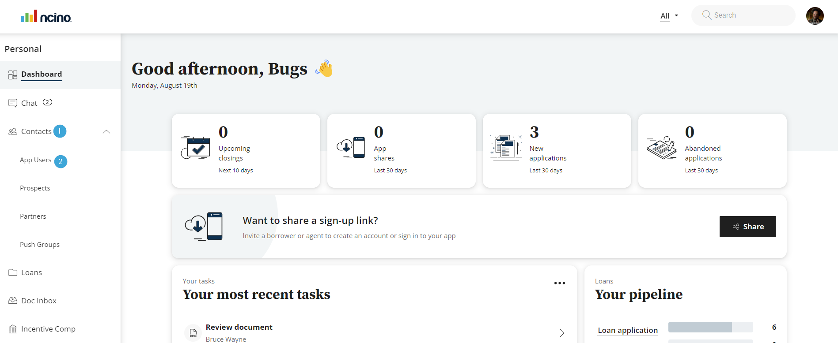Viewport: 838px width, 343px height.
Task: Click the Doc Inbox tray icon
Action: (13, 301)
